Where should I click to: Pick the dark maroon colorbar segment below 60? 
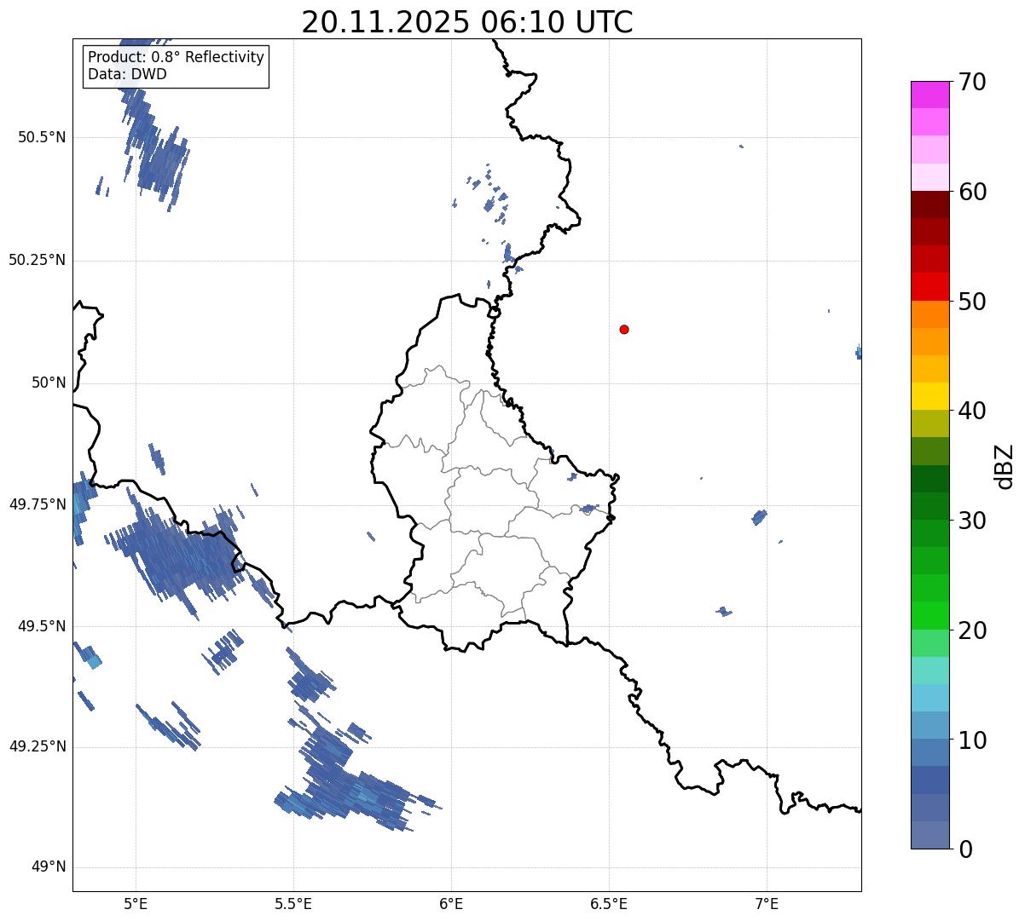tap(929, 204)
